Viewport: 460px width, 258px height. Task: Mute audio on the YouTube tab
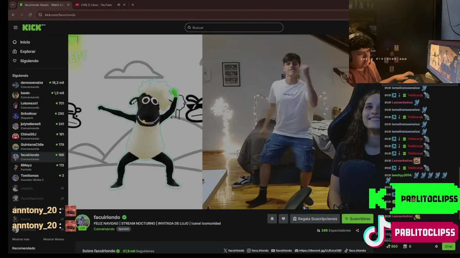118,5
